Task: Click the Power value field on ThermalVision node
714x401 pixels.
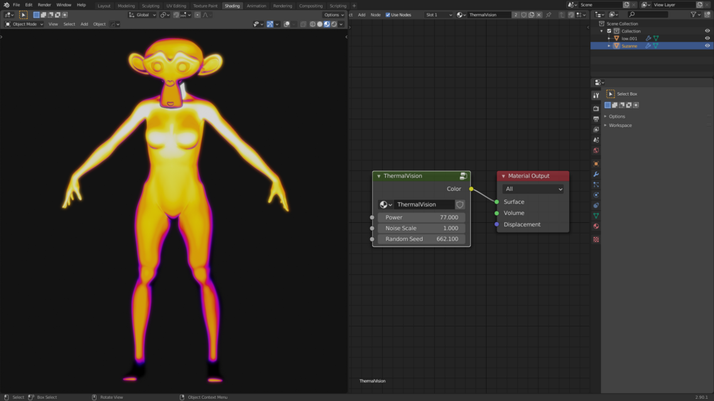Action: 421,218
